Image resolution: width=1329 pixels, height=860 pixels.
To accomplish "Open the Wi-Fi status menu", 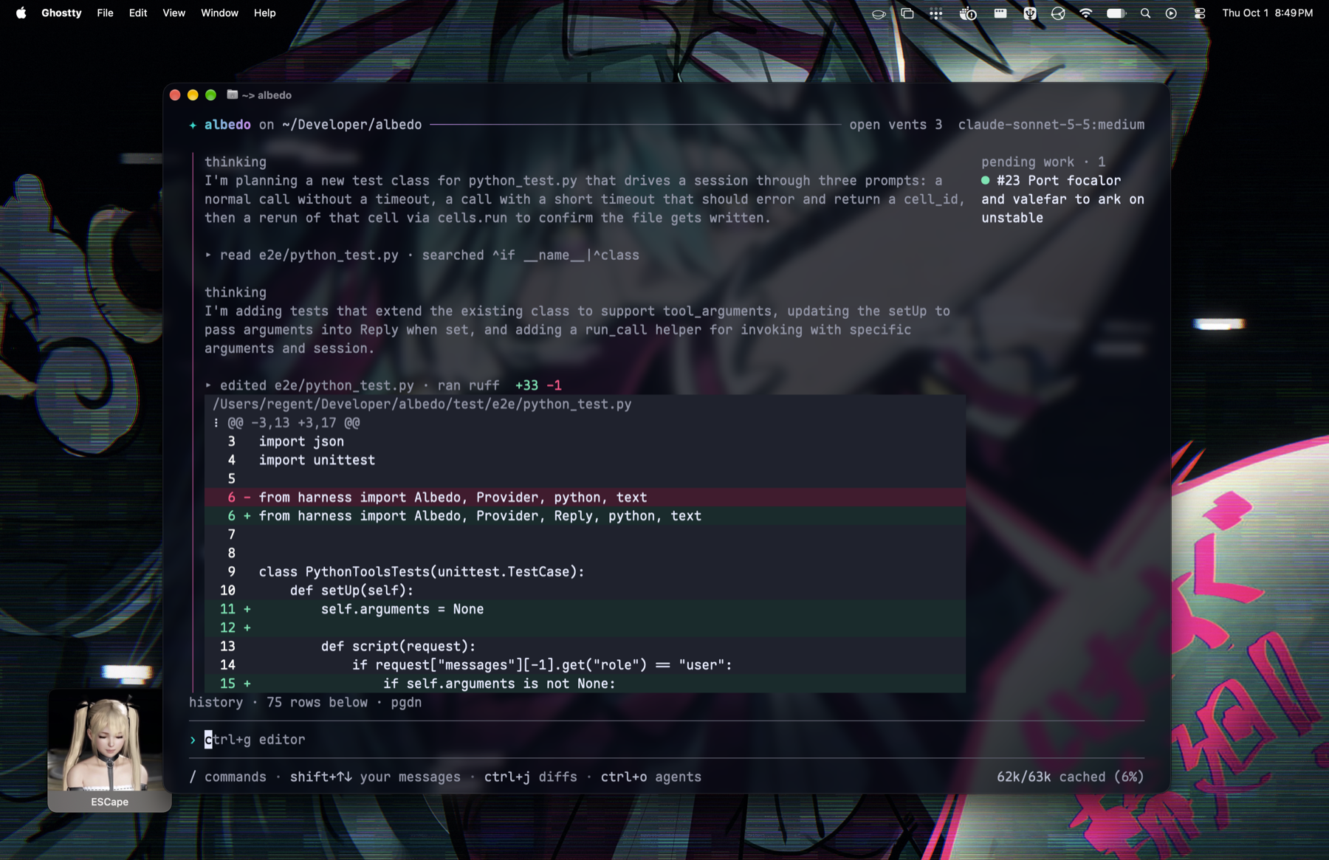I will (1086, 13).
